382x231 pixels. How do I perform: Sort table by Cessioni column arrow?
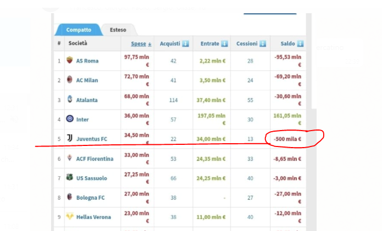coord(263,43)
